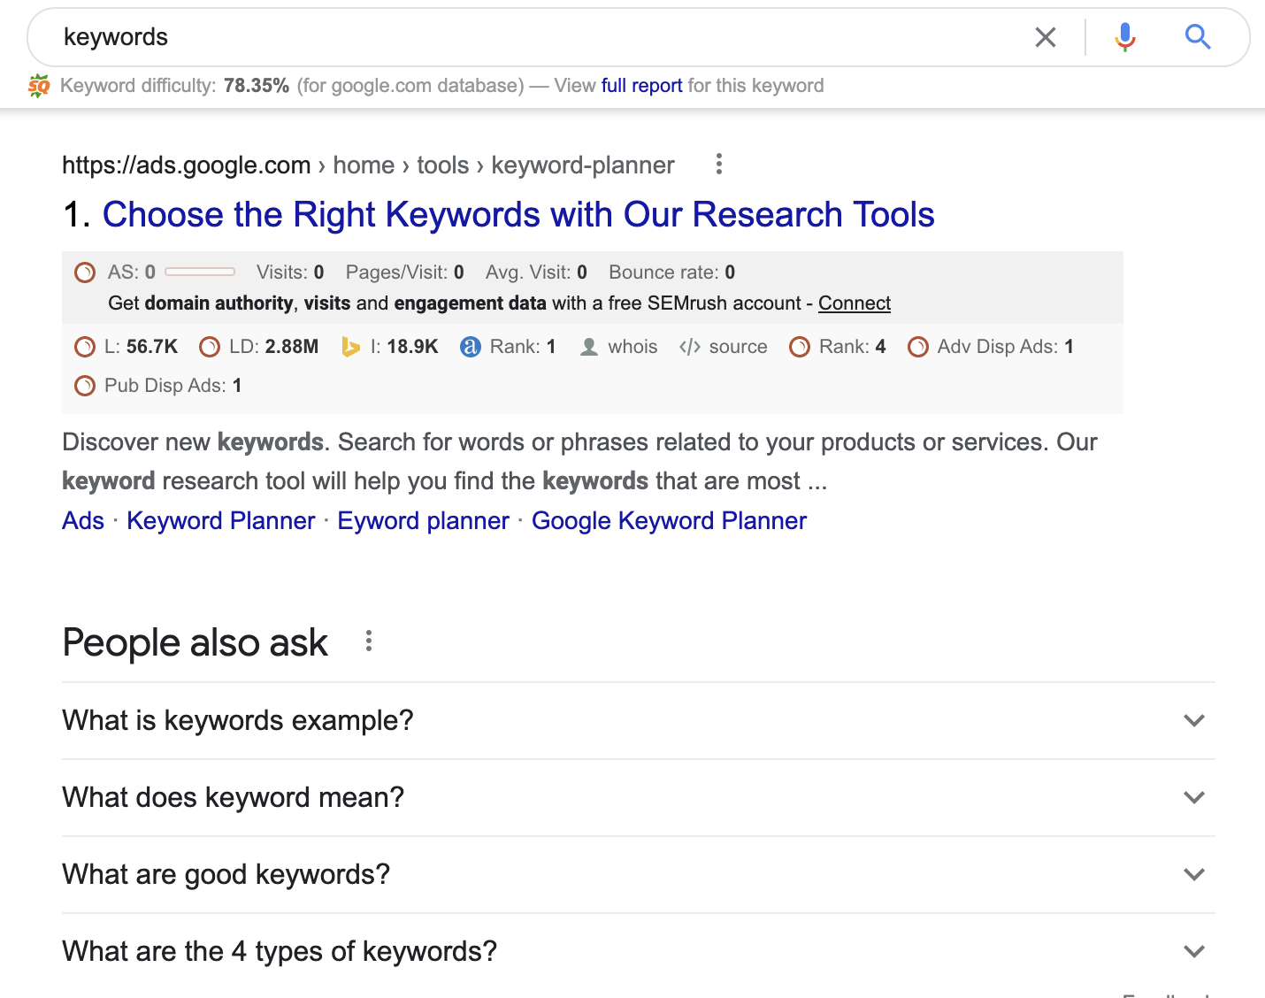
Task: Click the L: 56.7K links icon
Action: (85, 347)
